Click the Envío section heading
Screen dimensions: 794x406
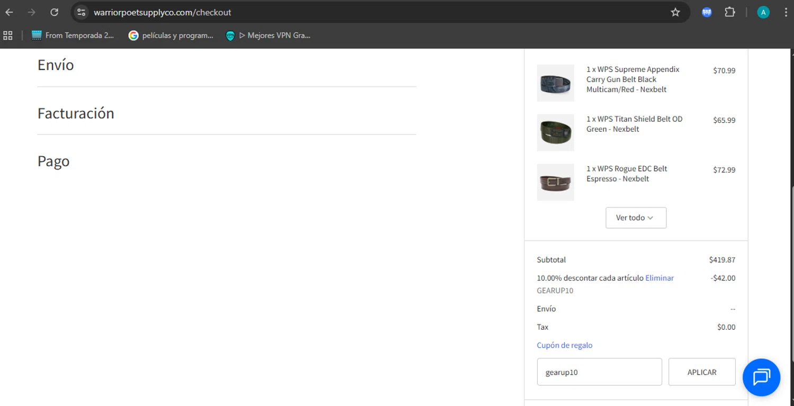[x=56, y=65]
